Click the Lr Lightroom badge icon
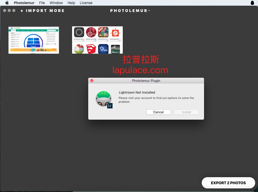The height and width of the screenshot is (192, 258). point(110,105)
